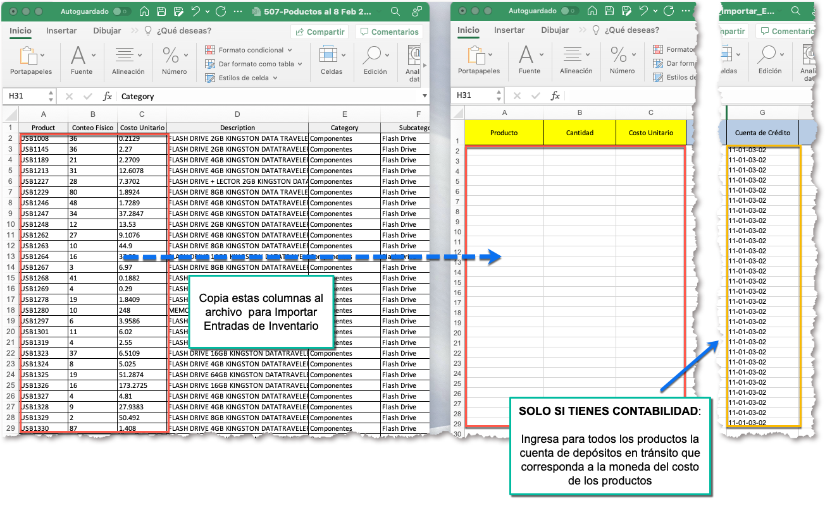Open Número group in middle Excel window
The image size is (825, 518).
point(622,60)
